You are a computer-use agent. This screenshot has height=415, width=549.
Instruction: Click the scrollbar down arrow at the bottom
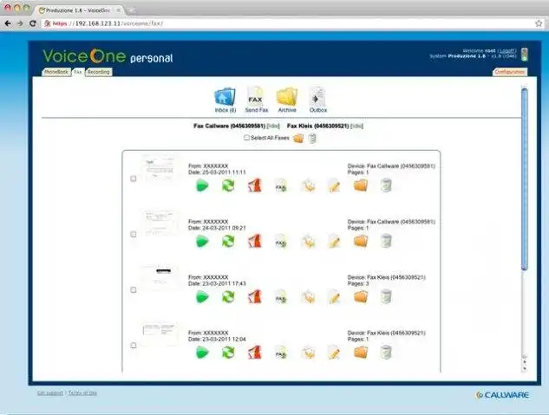[524, 368]
